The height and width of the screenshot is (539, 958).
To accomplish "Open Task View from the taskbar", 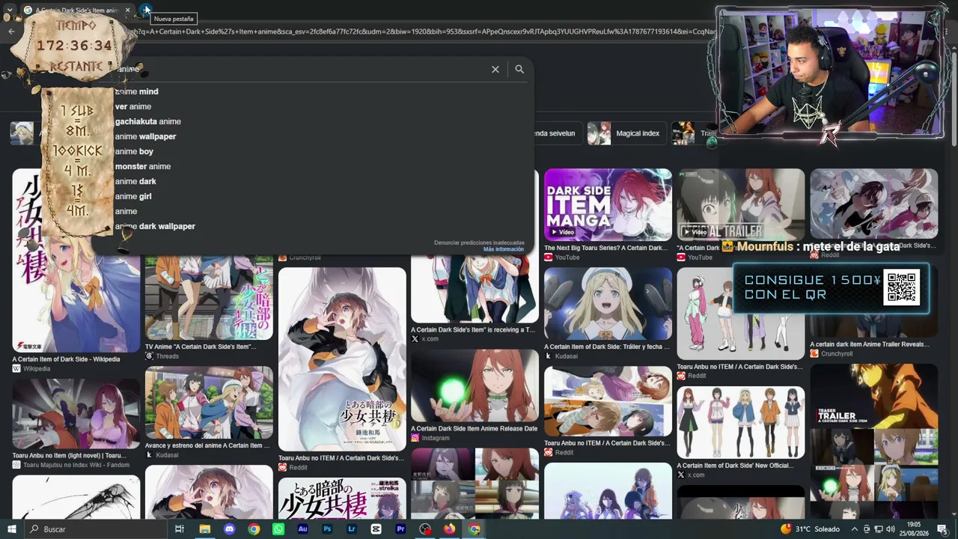I will tap(180, 529).
